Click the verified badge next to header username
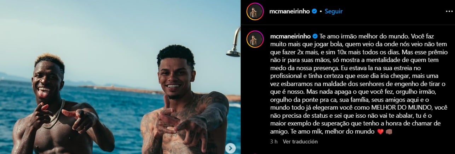This screenshot has height=154, width=455. (x=314, y=11)
